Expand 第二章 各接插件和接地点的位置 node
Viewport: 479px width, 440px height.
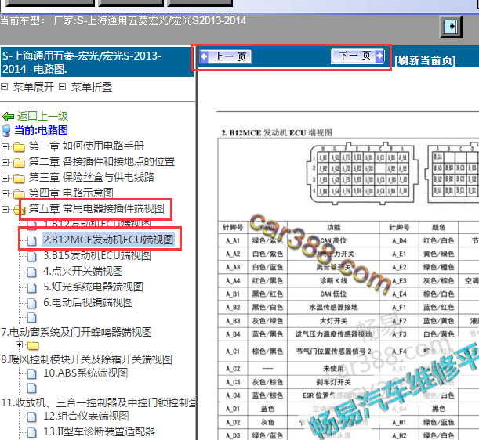(x=5, y=162)
